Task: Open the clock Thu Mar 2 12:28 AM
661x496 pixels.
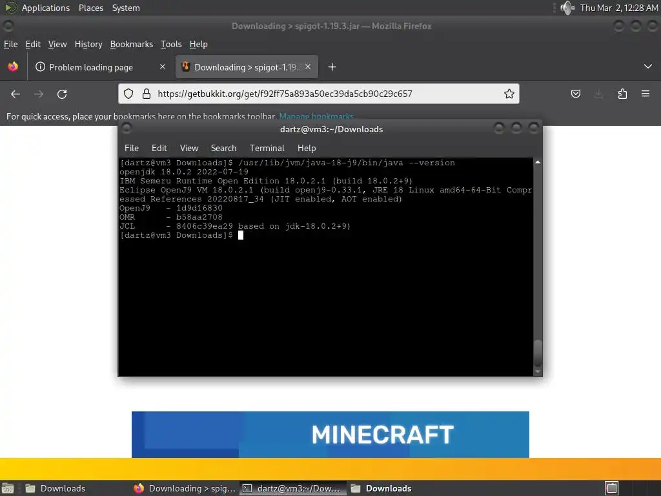Action: 619,8
